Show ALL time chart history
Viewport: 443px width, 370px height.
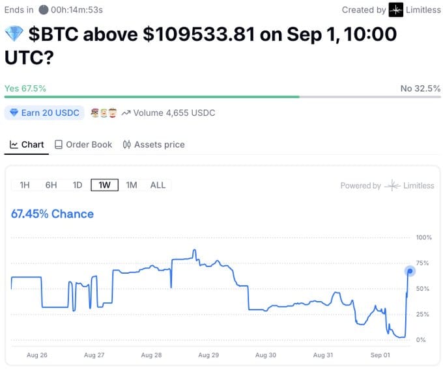pos(158,185)
